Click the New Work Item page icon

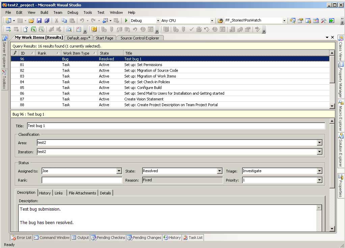pos(26,29)
